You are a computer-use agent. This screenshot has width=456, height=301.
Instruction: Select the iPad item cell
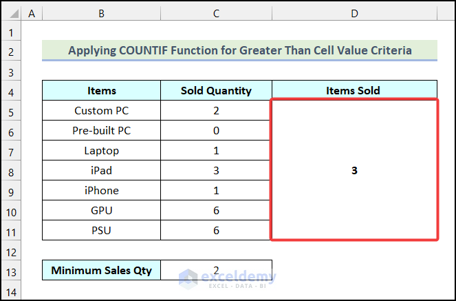click(x=102, y=170)
